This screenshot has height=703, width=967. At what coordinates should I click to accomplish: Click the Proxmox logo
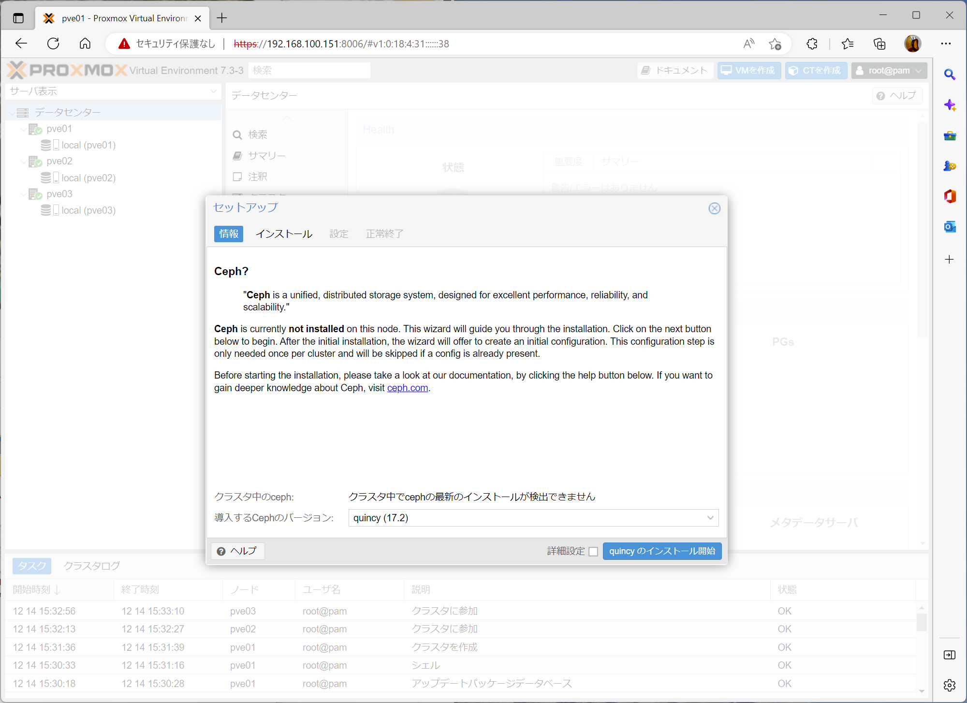point(67,71)
